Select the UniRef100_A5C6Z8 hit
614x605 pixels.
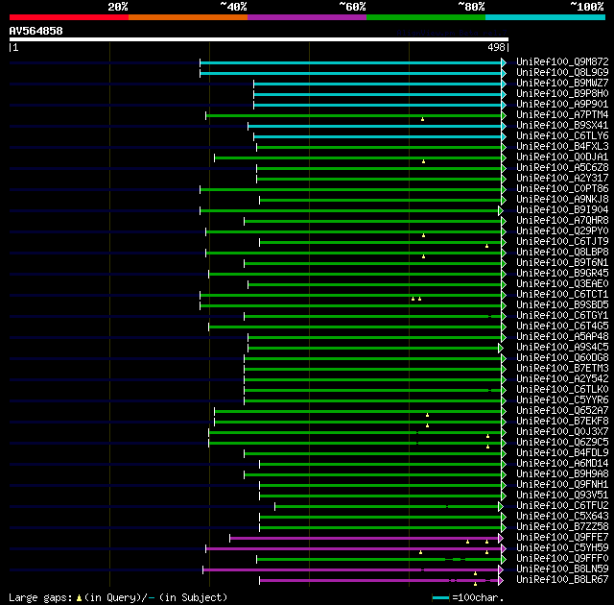point(562,168)
